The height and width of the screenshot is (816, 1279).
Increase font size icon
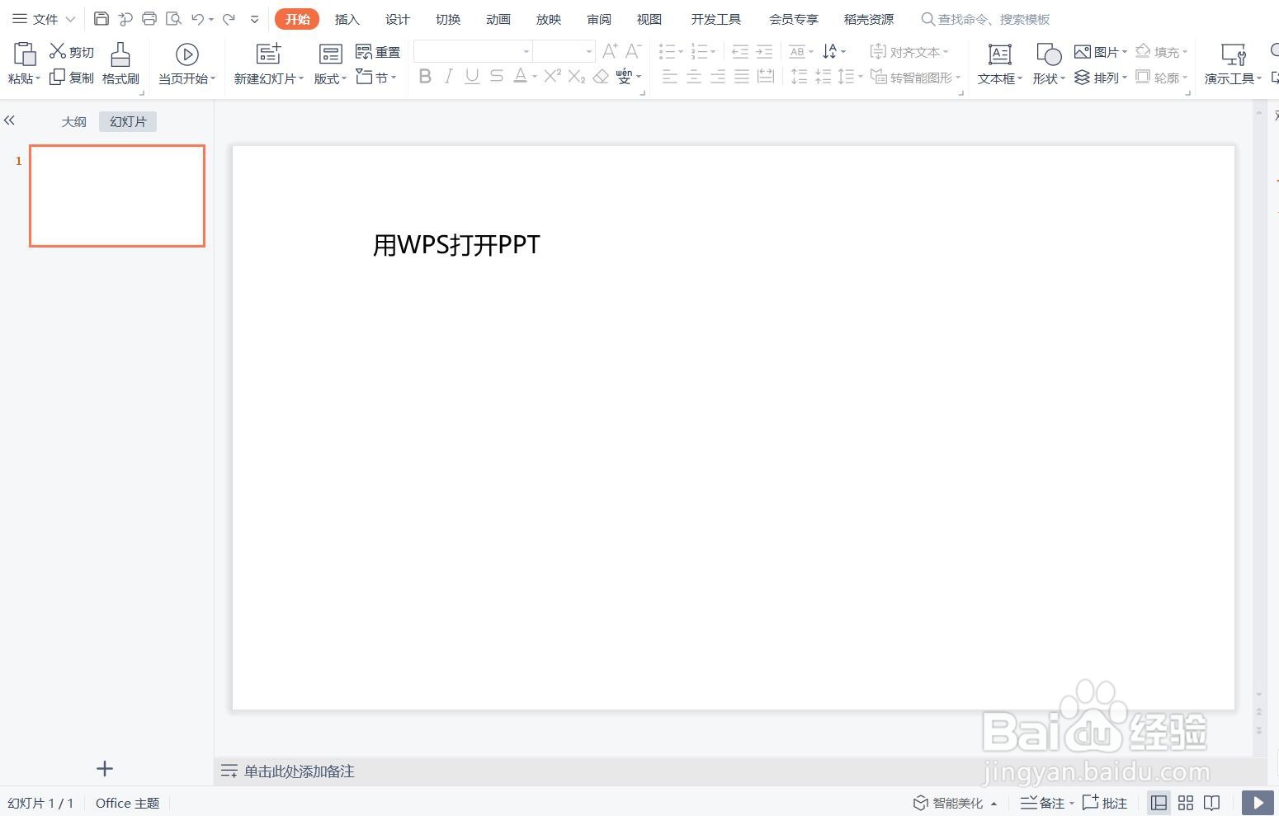click(x=610, y=51)
